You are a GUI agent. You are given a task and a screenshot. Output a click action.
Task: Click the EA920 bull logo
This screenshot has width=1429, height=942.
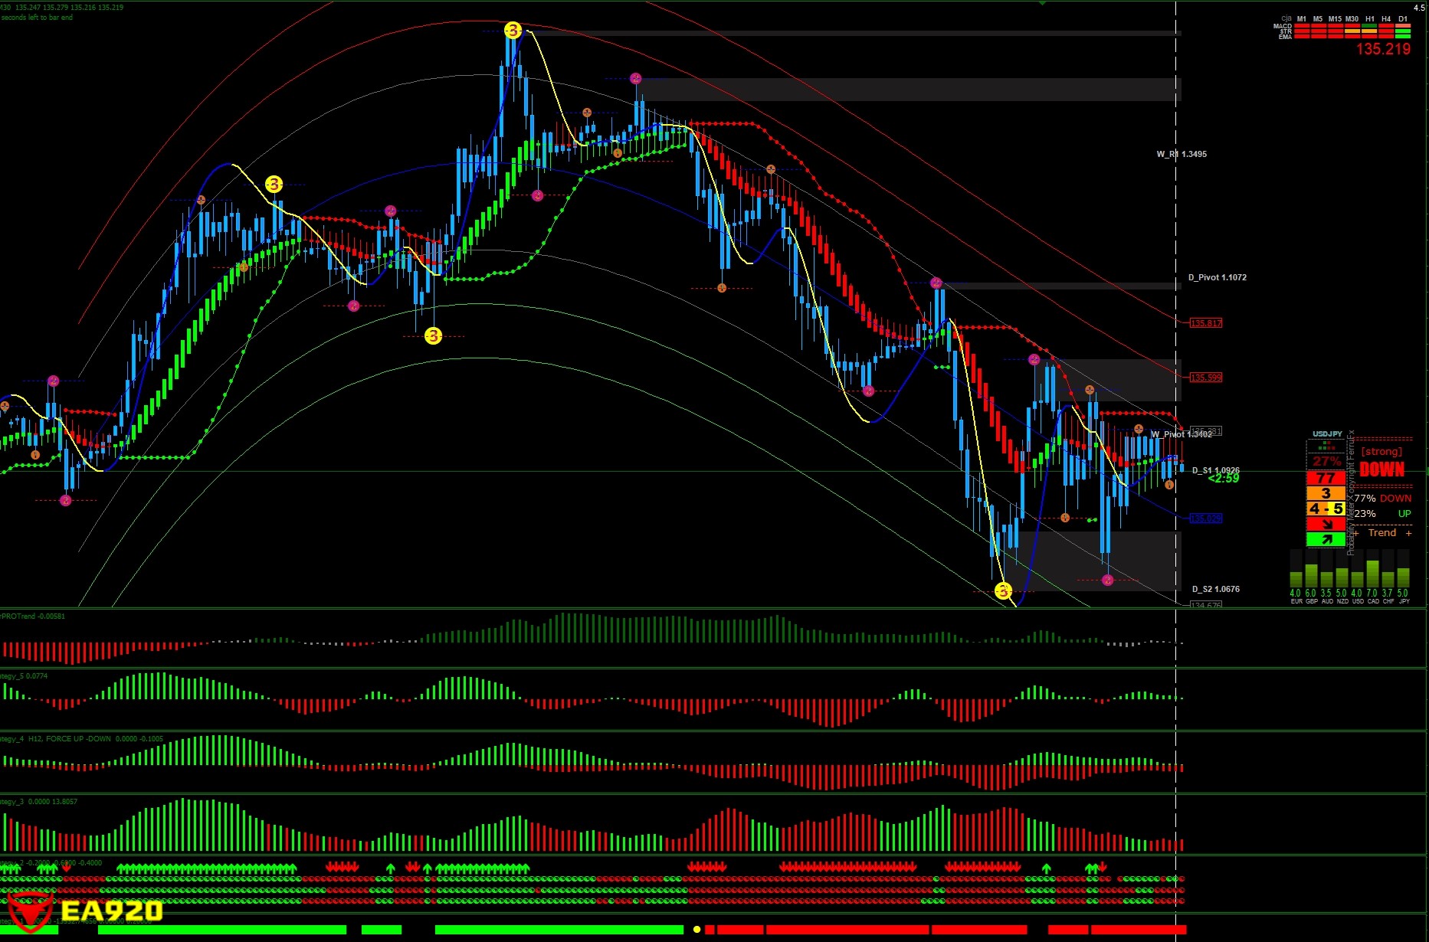29,911
